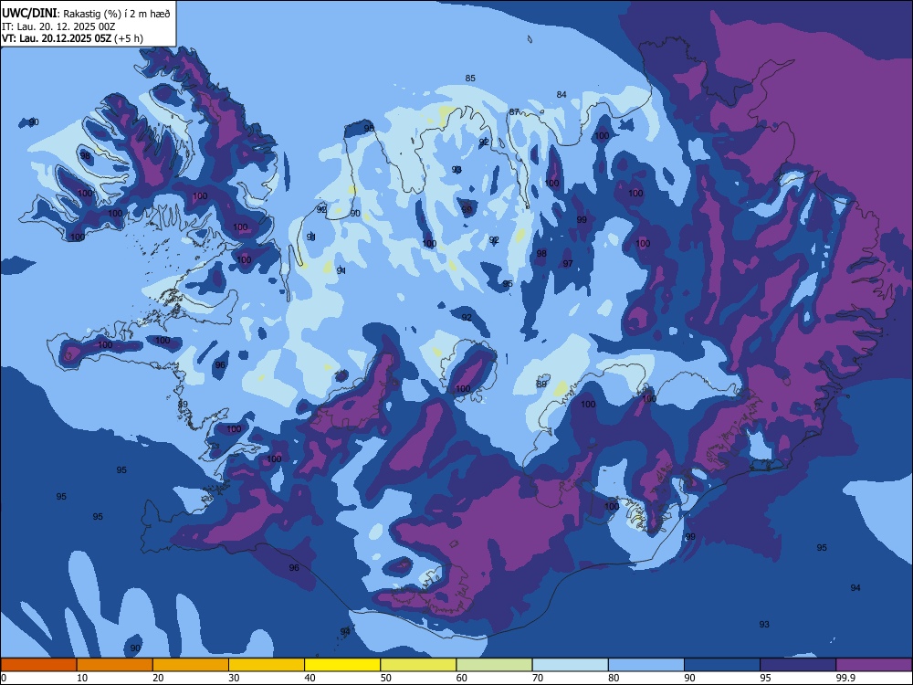The image size is (913, 685).
Task: Select the humidity value 97 on the map
Action: [x=568, y=264]
